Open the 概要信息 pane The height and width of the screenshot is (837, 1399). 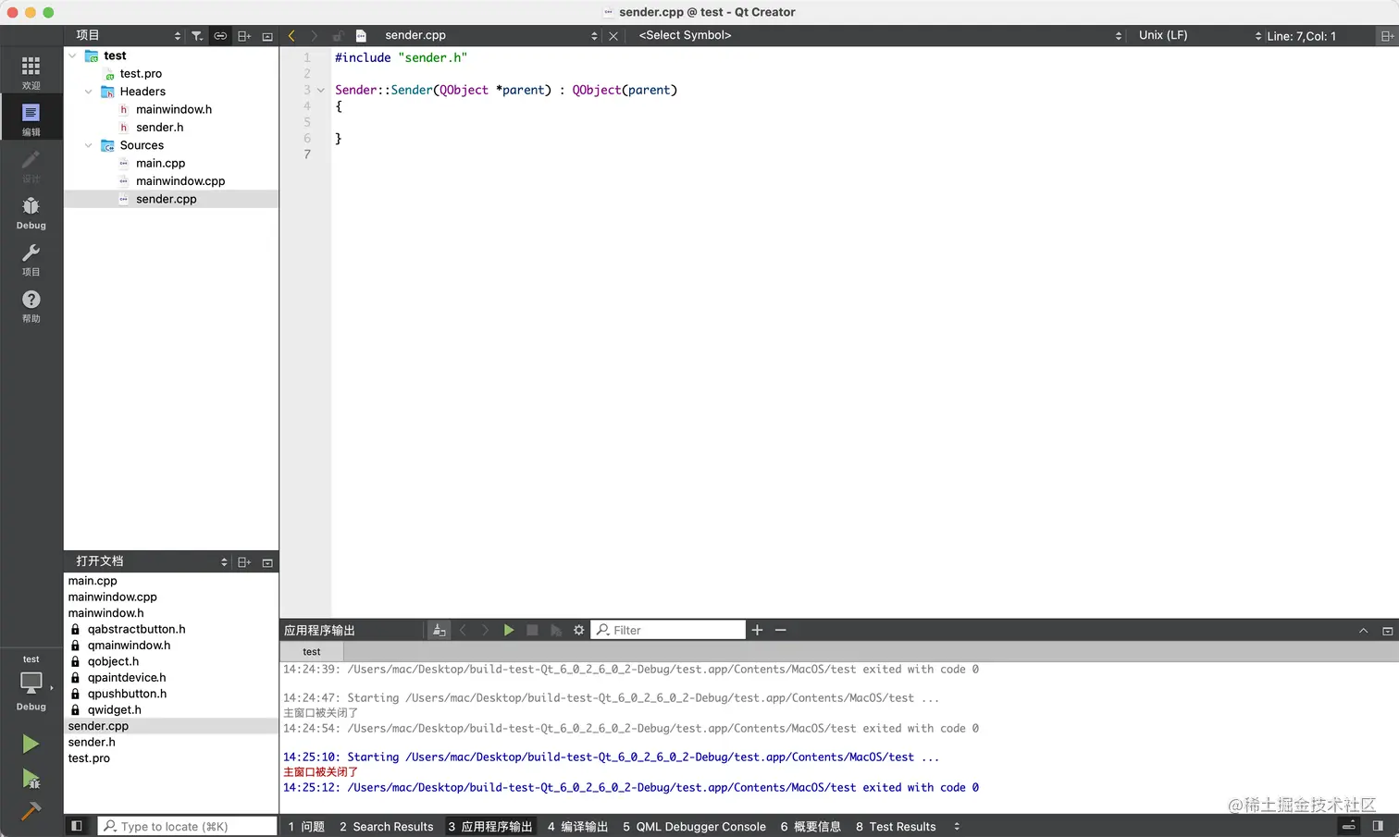(x=811, y=826)
